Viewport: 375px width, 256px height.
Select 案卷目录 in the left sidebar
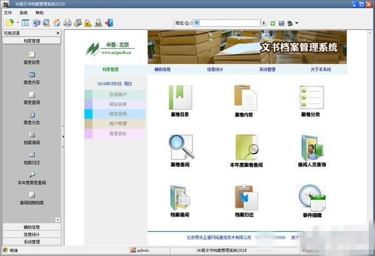click(32, 58)
